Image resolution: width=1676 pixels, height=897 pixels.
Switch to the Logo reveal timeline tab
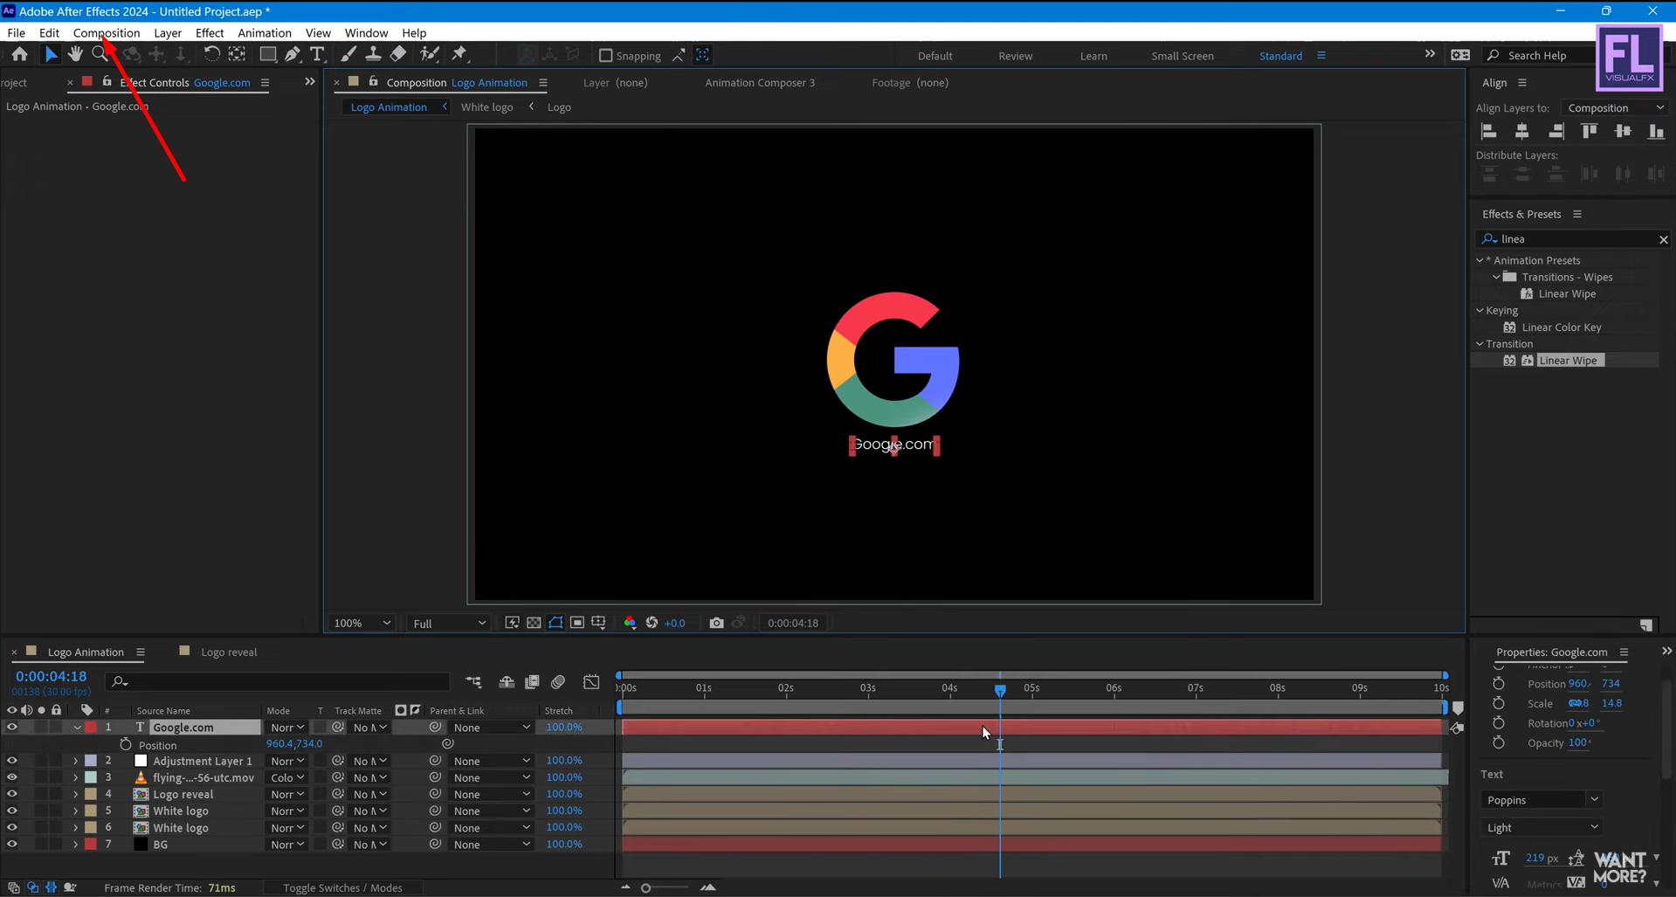coord(229,652)
